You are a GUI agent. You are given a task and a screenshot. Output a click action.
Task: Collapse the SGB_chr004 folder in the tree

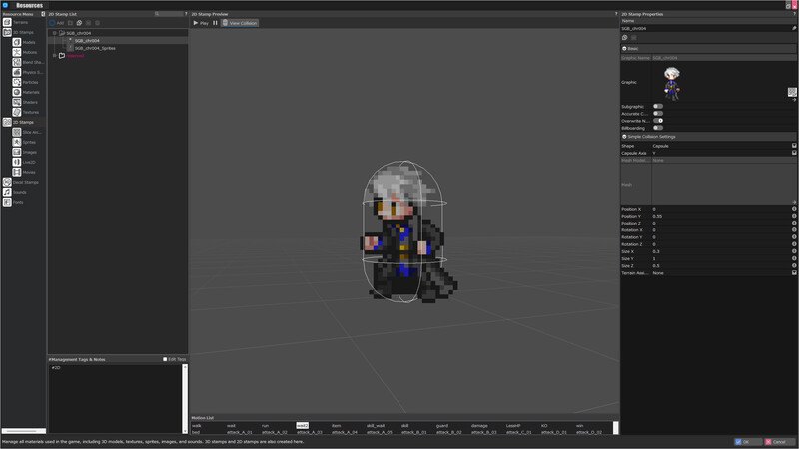[55, 33]
